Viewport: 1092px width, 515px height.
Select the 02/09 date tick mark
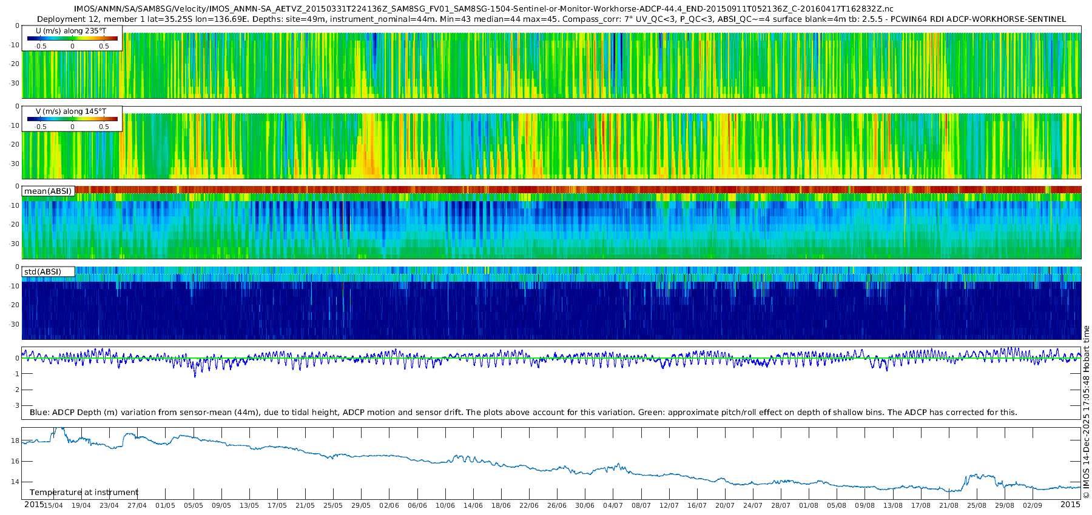1033,505
